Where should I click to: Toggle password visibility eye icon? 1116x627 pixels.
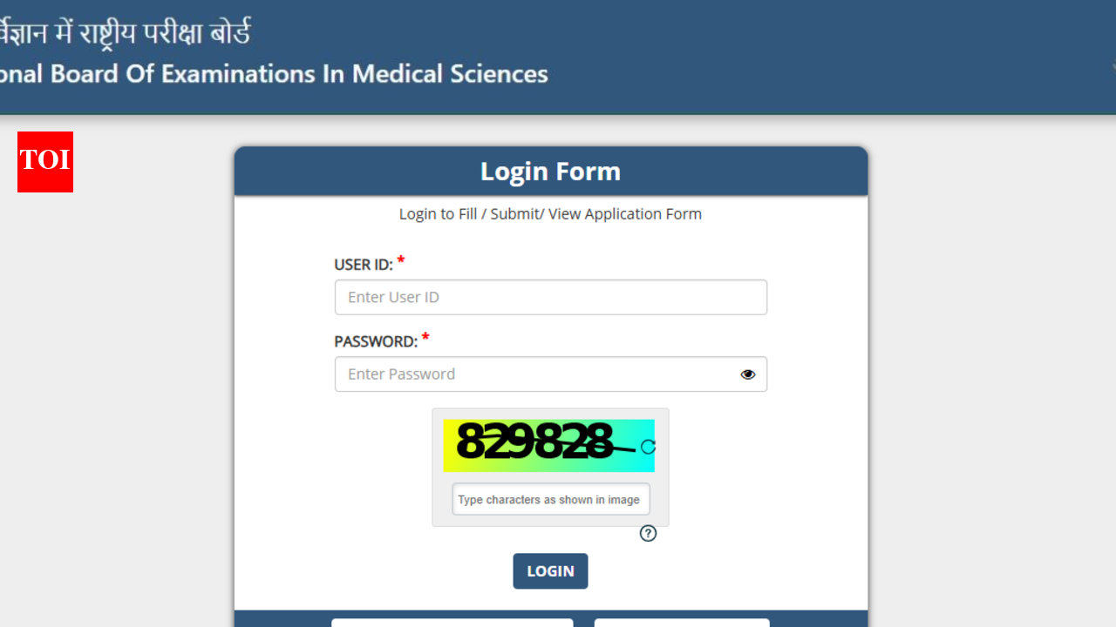[x=748, y=374]
